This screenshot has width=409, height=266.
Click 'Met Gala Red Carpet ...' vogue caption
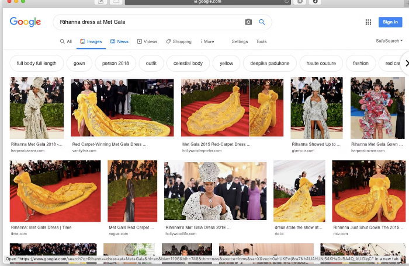(x=131, y=228)
